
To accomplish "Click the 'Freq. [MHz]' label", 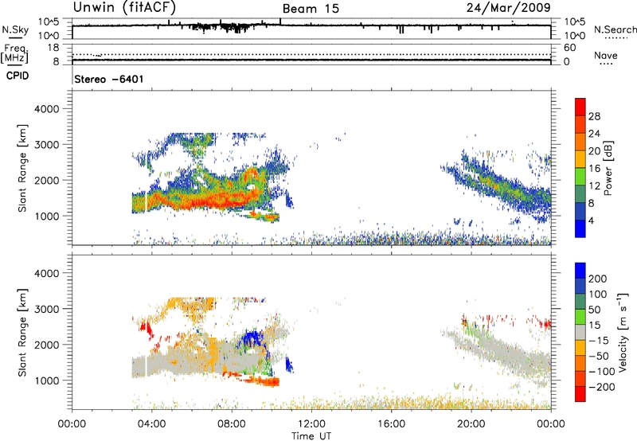I will 14,53.
